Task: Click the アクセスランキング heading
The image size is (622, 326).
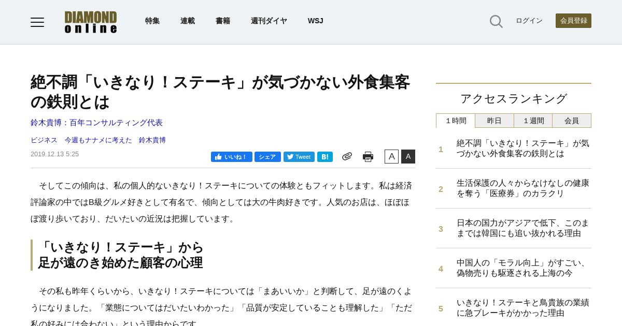Action: (514, 99)
